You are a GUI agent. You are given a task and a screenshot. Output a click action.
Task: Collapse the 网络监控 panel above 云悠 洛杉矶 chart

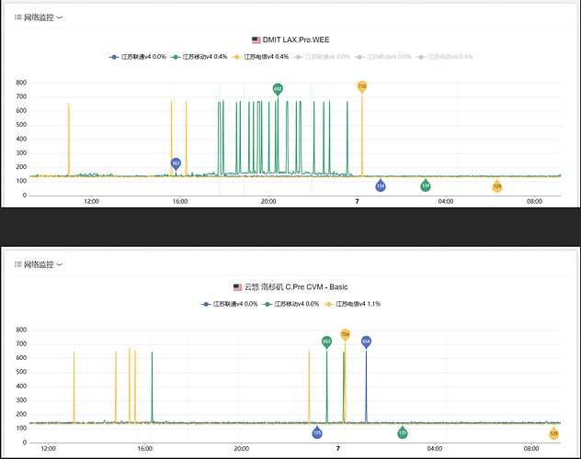[59, 264]
